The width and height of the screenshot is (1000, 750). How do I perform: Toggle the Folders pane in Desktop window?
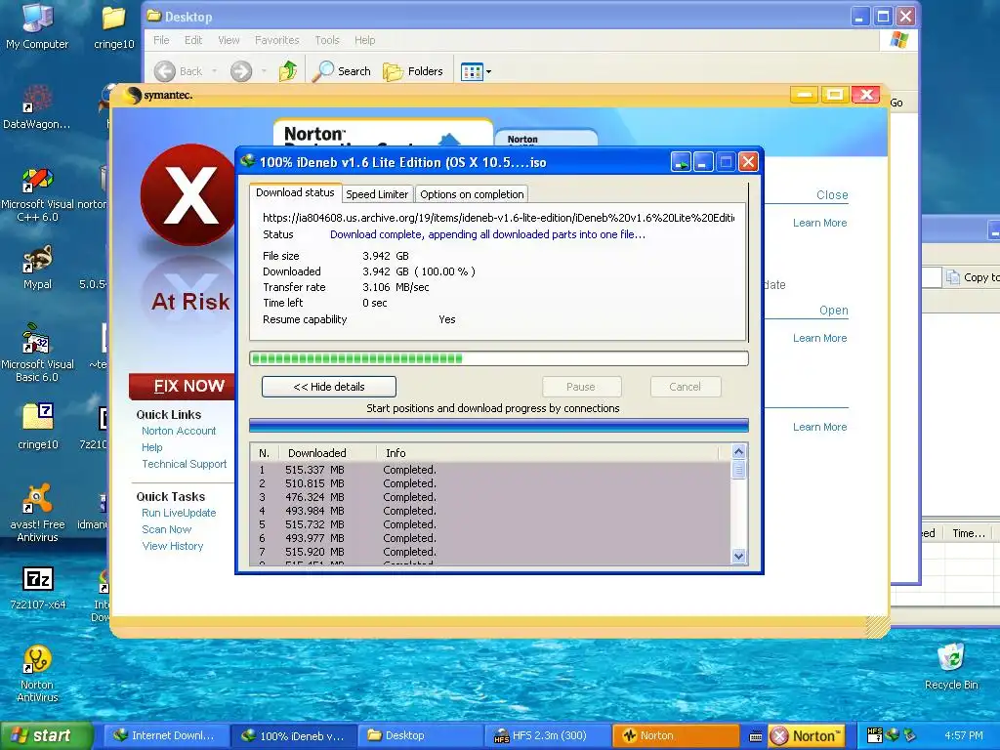pyautogui.click(x=413, y=70)
